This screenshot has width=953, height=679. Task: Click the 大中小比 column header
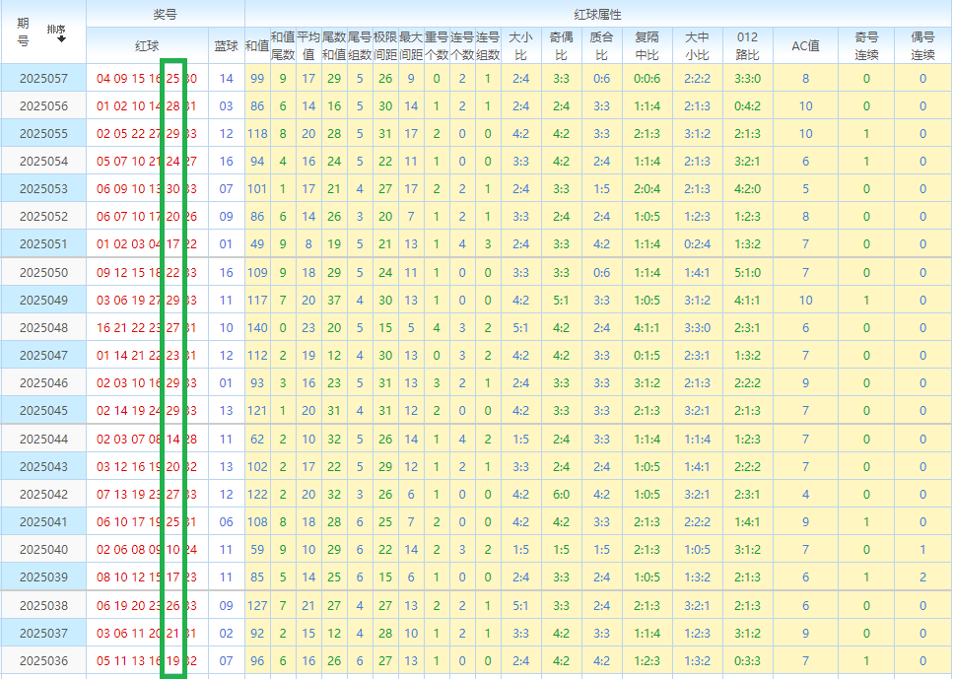coord(697,45)
